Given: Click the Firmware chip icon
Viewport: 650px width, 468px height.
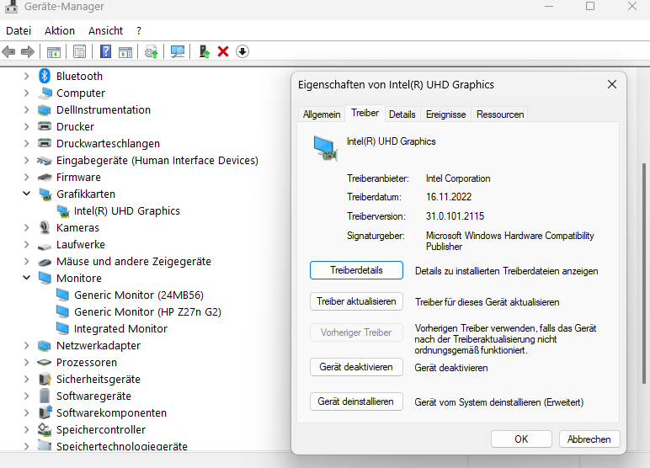Looking at the screenshot, I should click(45, 178).
